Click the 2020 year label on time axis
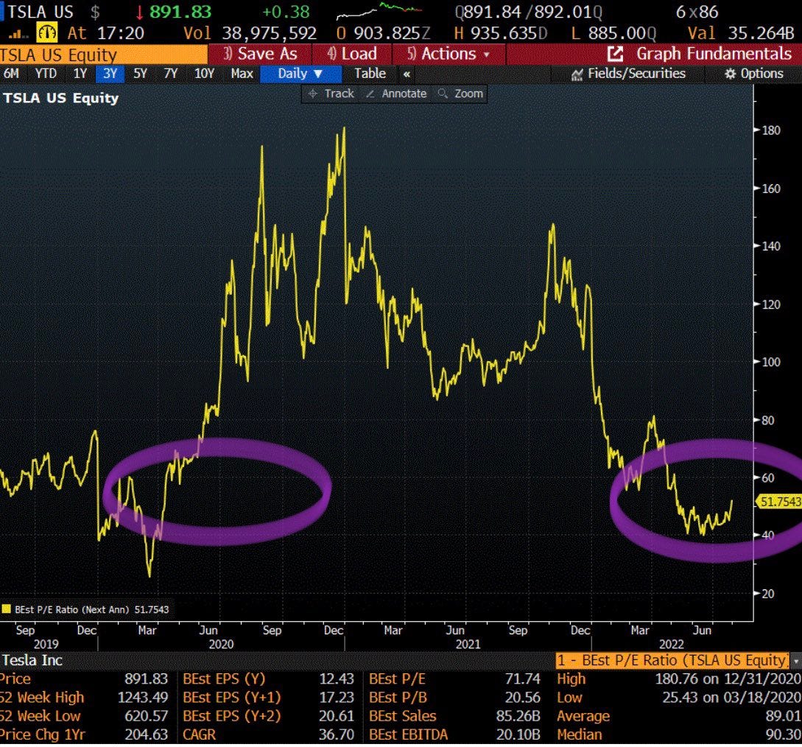 tap(221, 644)
